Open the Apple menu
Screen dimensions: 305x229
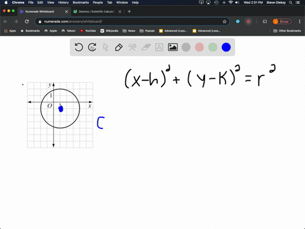[x=6, y=3]
